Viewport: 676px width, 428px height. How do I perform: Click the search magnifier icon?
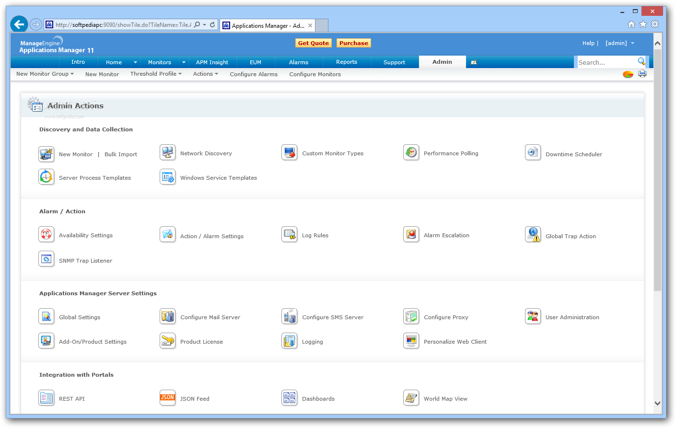point(641,61)
